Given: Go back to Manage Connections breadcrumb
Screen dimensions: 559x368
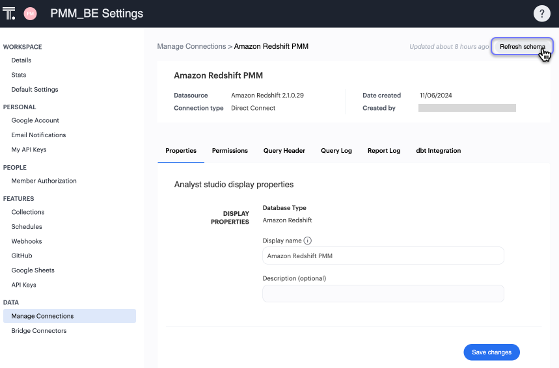Looking at the screenshot, I should coord(191,47).
